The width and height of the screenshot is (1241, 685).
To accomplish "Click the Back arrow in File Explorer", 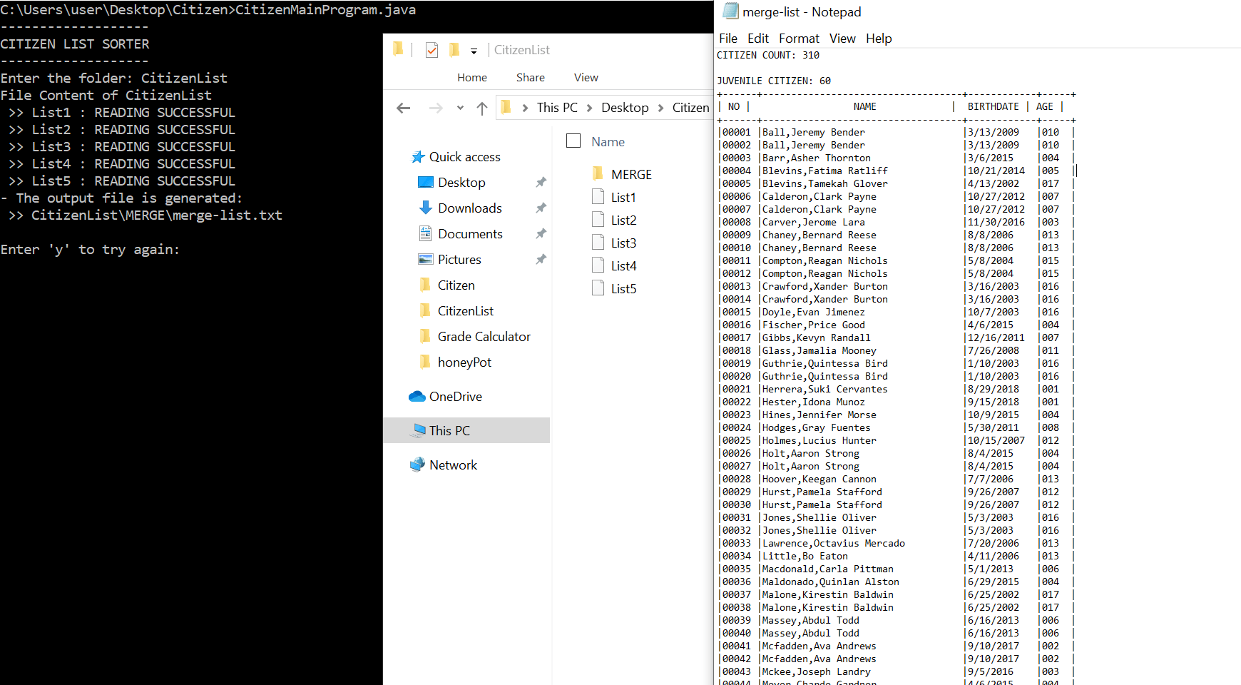I will 404,108.
